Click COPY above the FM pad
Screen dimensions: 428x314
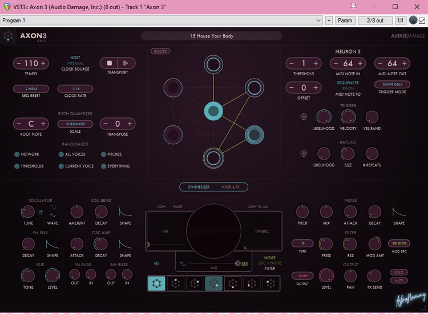161,207
